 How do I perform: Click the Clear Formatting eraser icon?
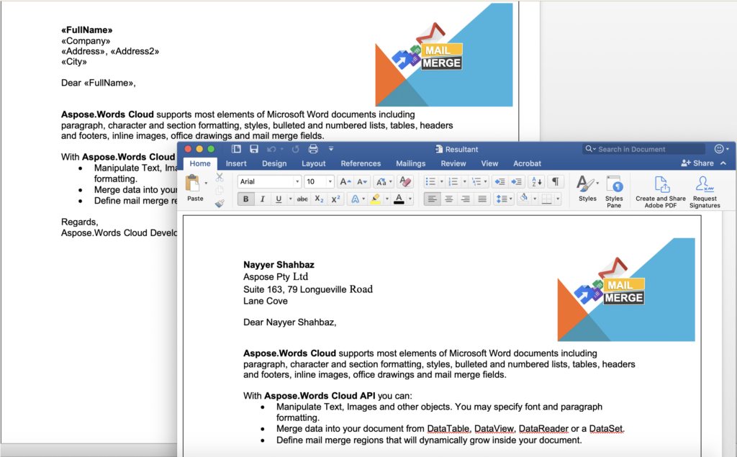coord(405,182)
